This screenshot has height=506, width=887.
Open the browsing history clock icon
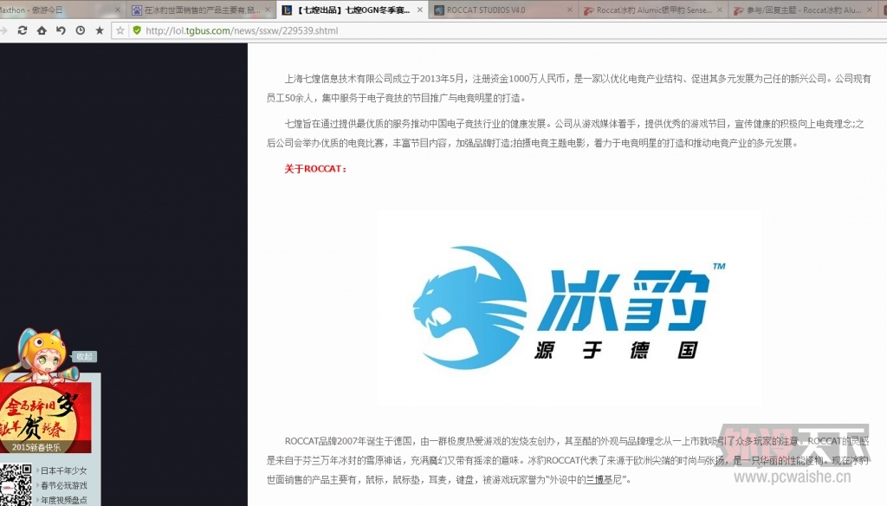pyautogui.click(x=81, y=30)
